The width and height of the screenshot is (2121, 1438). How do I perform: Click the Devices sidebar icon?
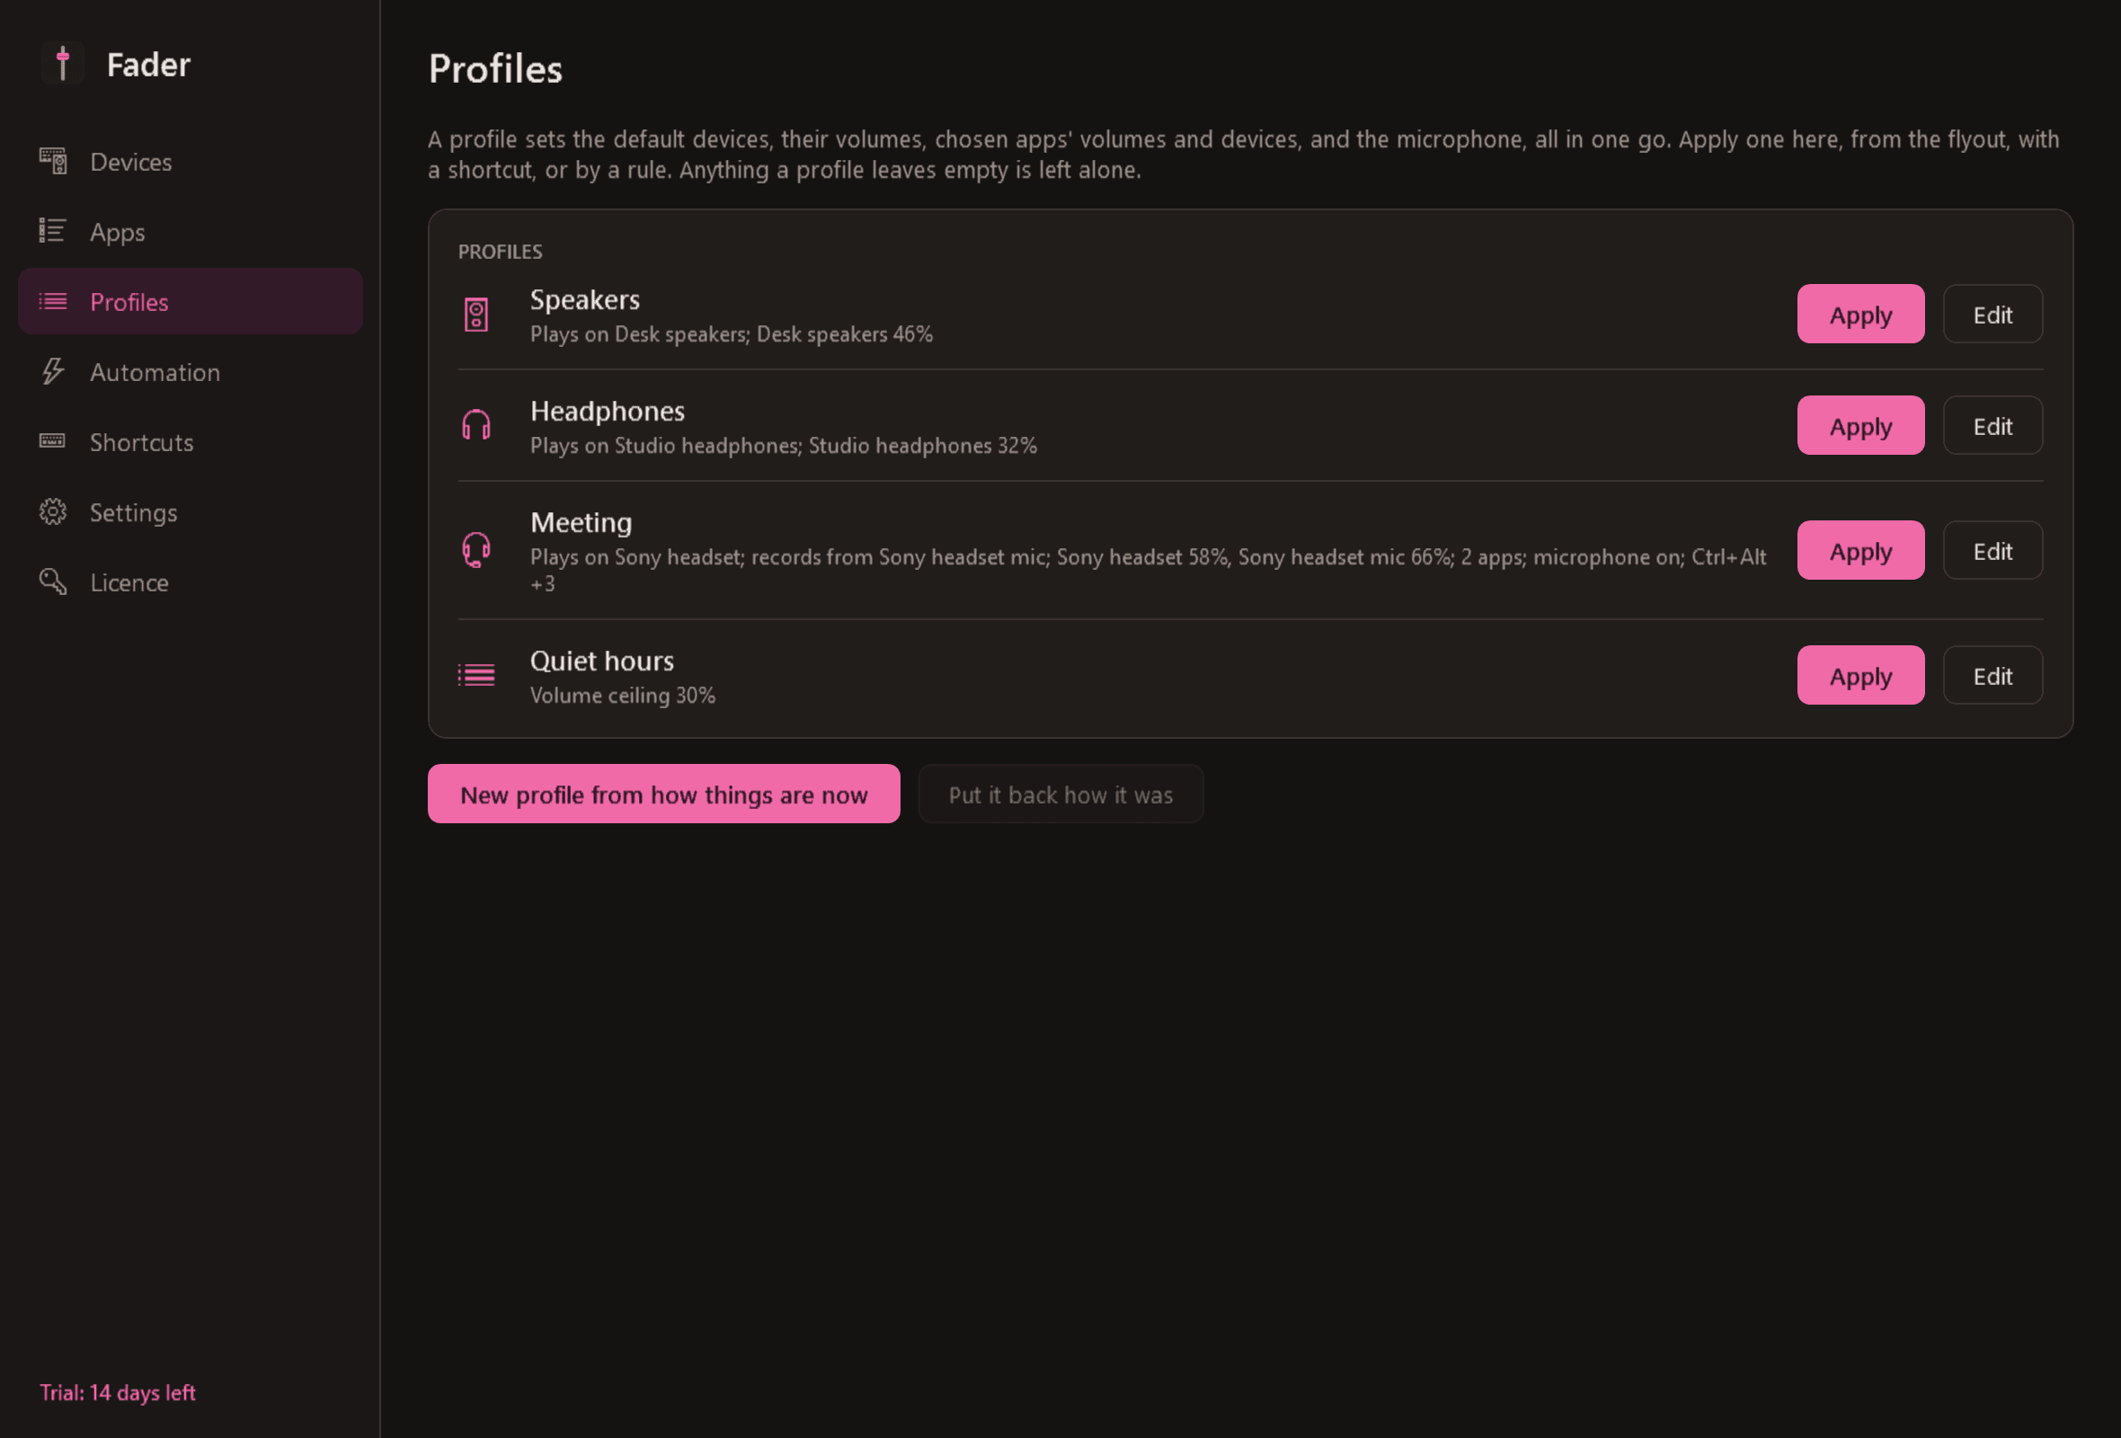coord(53,162)
